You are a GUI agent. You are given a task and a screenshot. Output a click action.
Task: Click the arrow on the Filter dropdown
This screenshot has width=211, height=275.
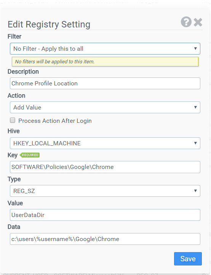tap(195, 48)
